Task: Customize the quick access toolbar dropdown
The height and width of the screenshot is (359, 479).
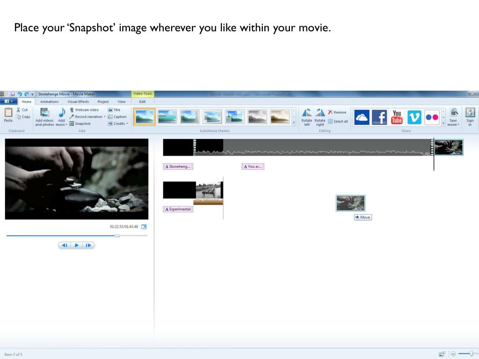Action: (x=32, y=94)
